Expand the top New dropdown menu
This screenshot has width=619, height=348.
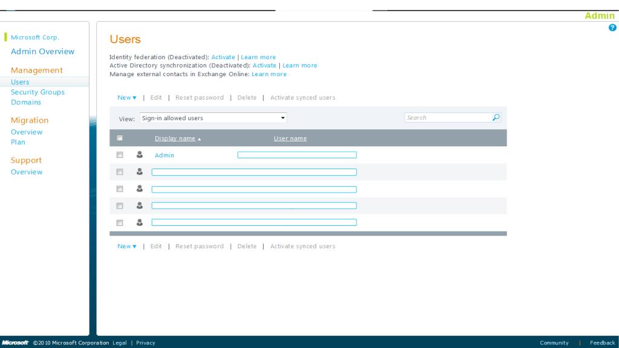click(x=127, y=97)
